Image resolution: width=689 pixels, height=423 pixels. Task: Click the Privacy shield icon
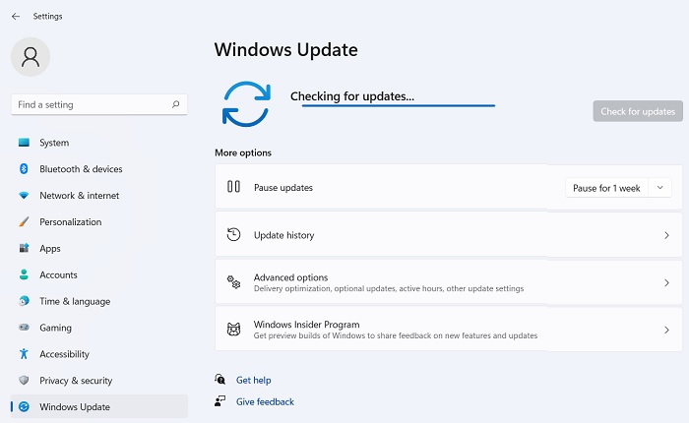tap(24, 380)
